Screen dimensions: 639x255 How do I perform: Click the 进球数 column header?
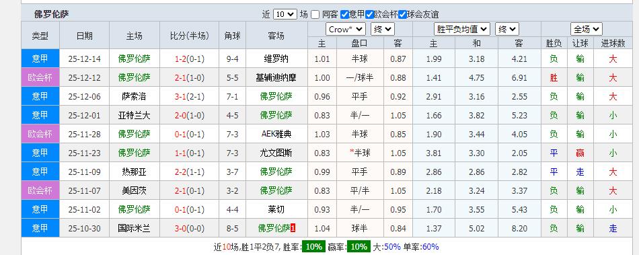(613, 43)
